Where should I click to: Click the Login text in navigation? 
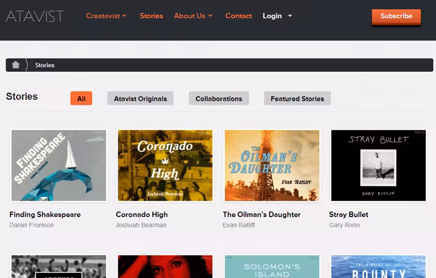272,16
